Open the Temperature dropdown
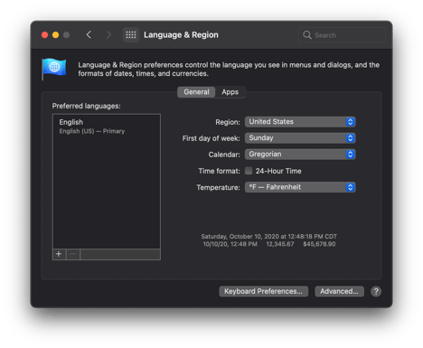423x348 pixels. tap(300, 187)
